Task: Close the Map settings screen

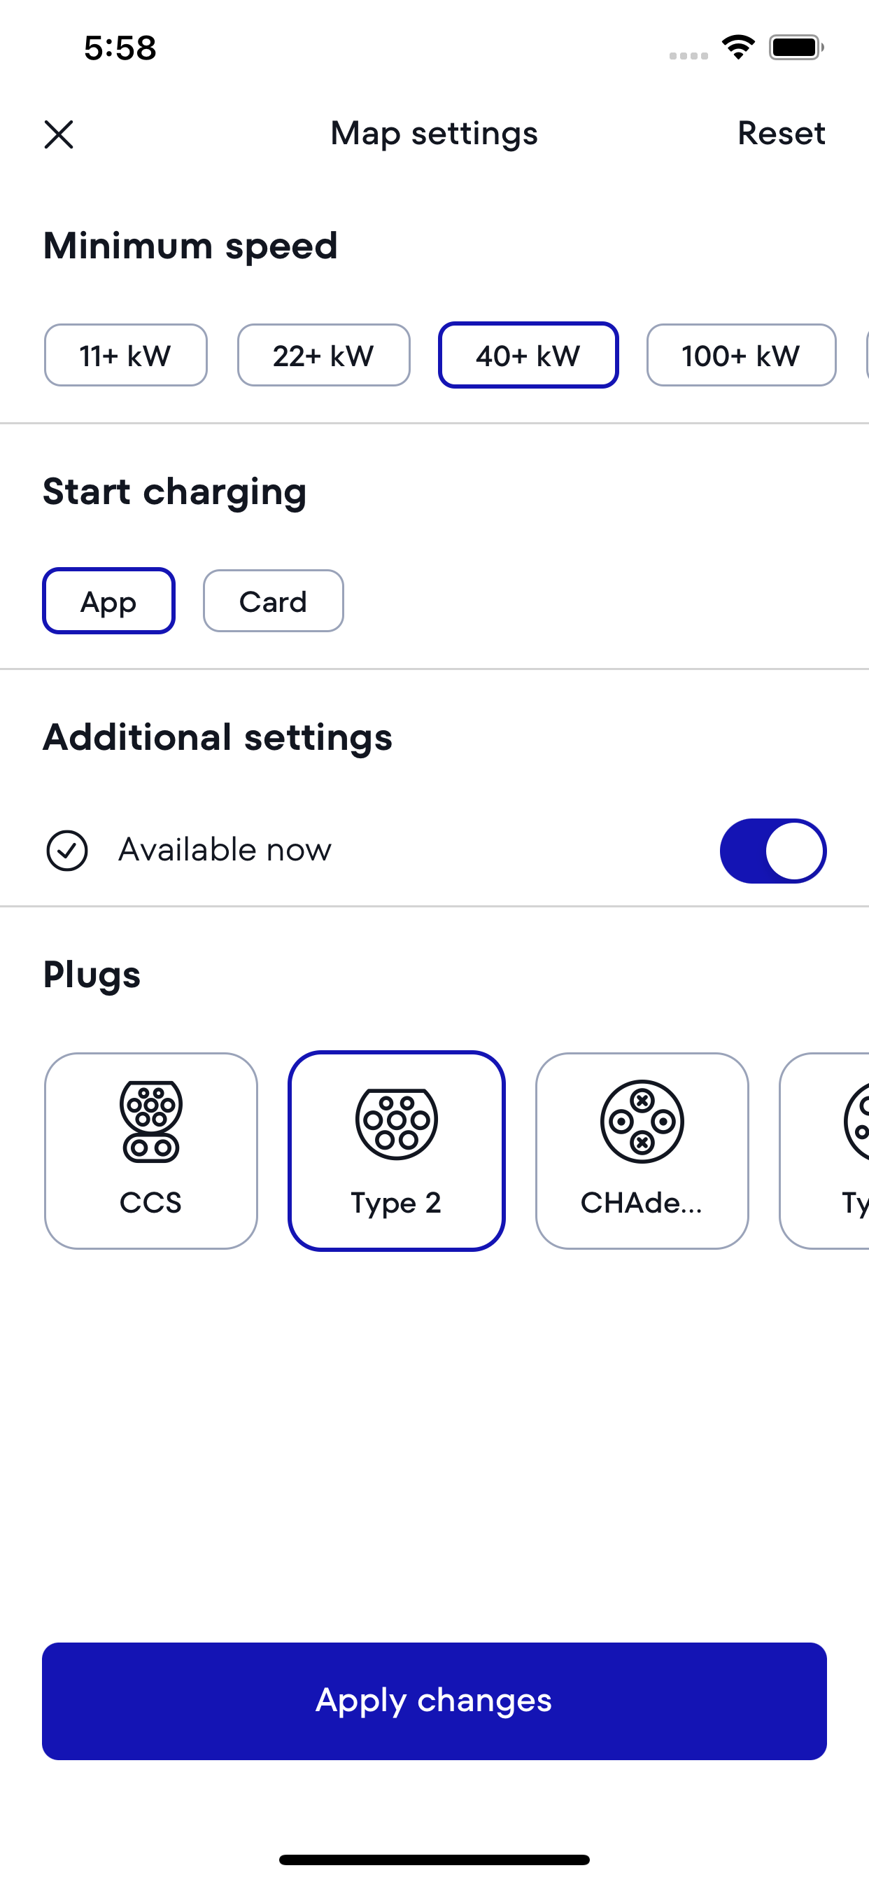Action: pyautogui.click(x=58, y=134)
